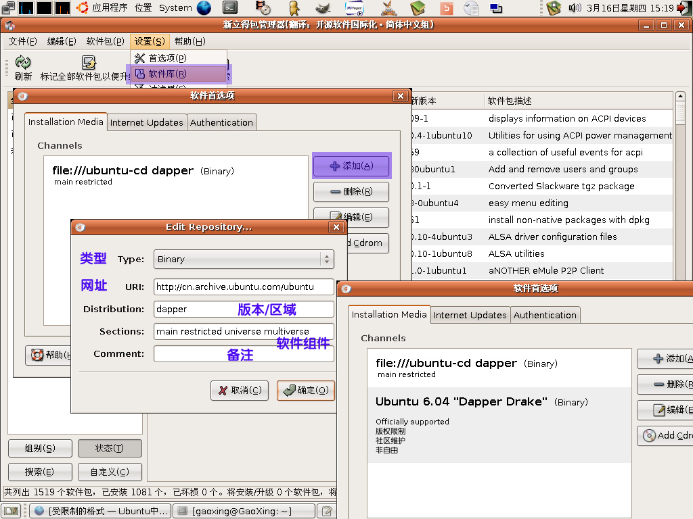
Task: Open the terminal launcher in the top panel
Action: [x=230, y=7]
